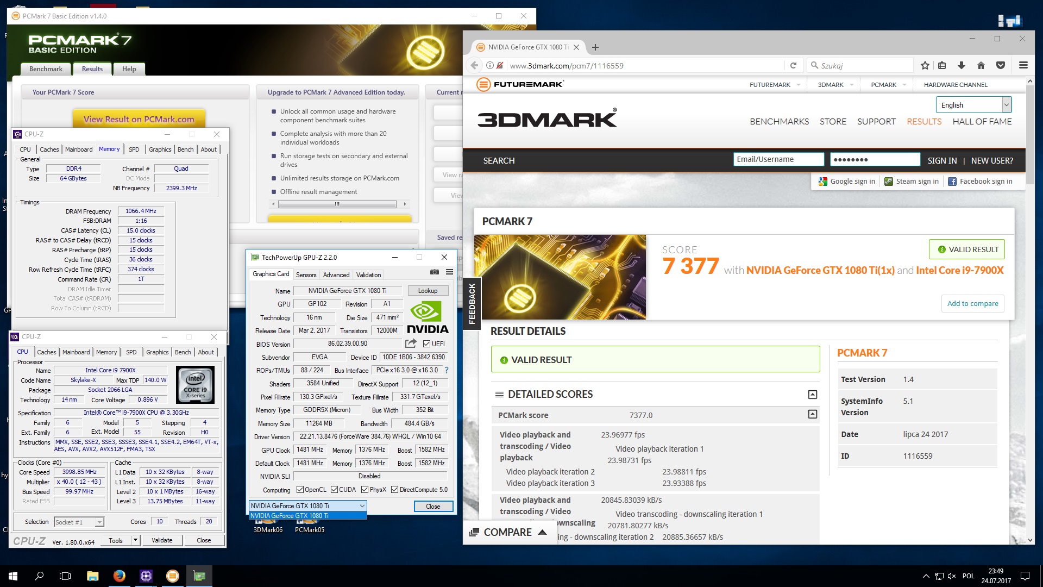Click the PCMark 7 result thumbnail image

pos(560,277)
